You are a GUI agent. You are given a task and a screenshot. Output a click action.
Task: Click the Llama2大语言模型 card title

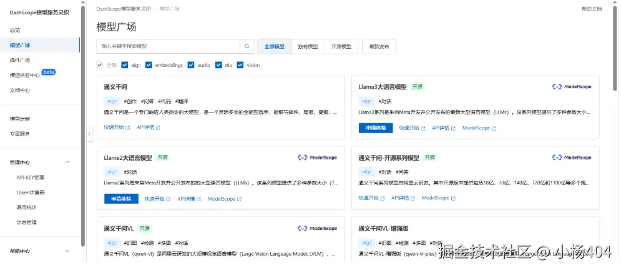click(127, 157)
